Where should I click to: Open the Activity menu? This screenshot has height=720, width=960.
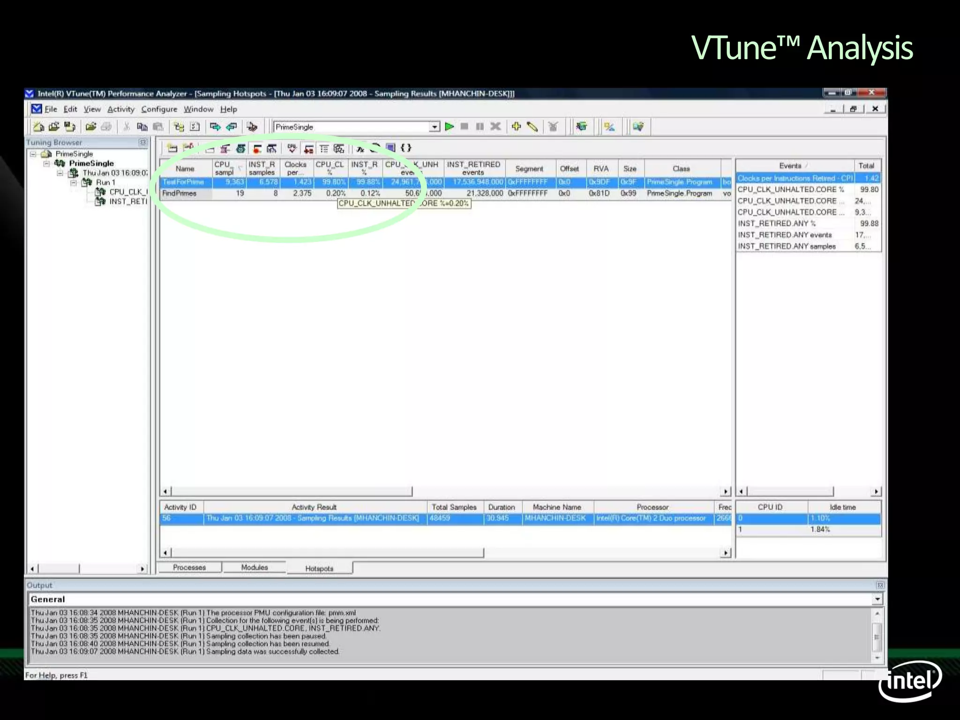(120, 109)
